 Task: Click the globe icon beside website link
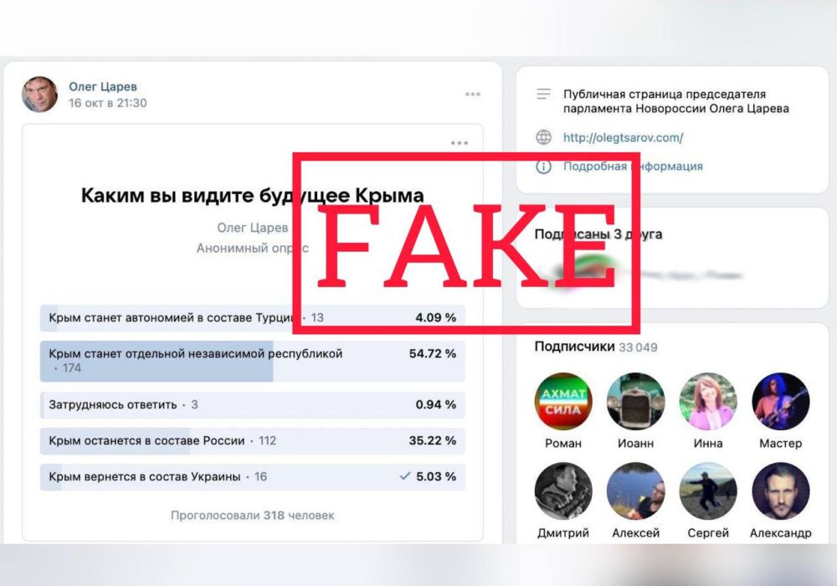(543, 137)
